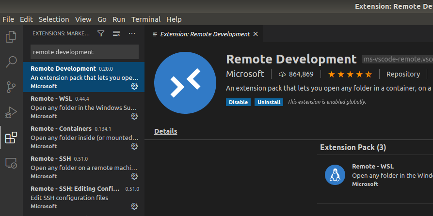Open the Terminal menu
433x216 pixels.
pyautogui.click(x=146, y=19)
